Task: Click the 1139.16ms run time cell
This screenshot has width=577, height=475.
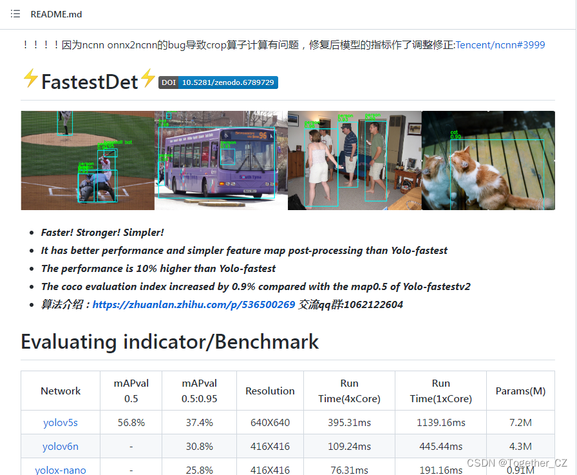Action: tap(441, 422)
